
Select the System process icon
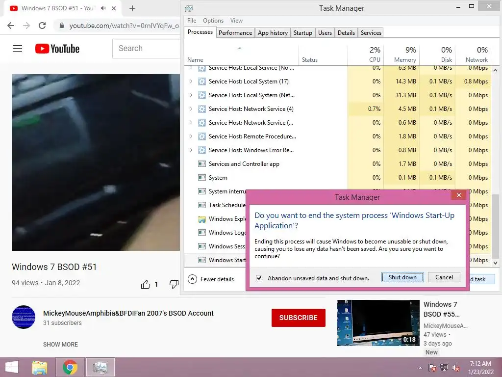pos(201,178)
